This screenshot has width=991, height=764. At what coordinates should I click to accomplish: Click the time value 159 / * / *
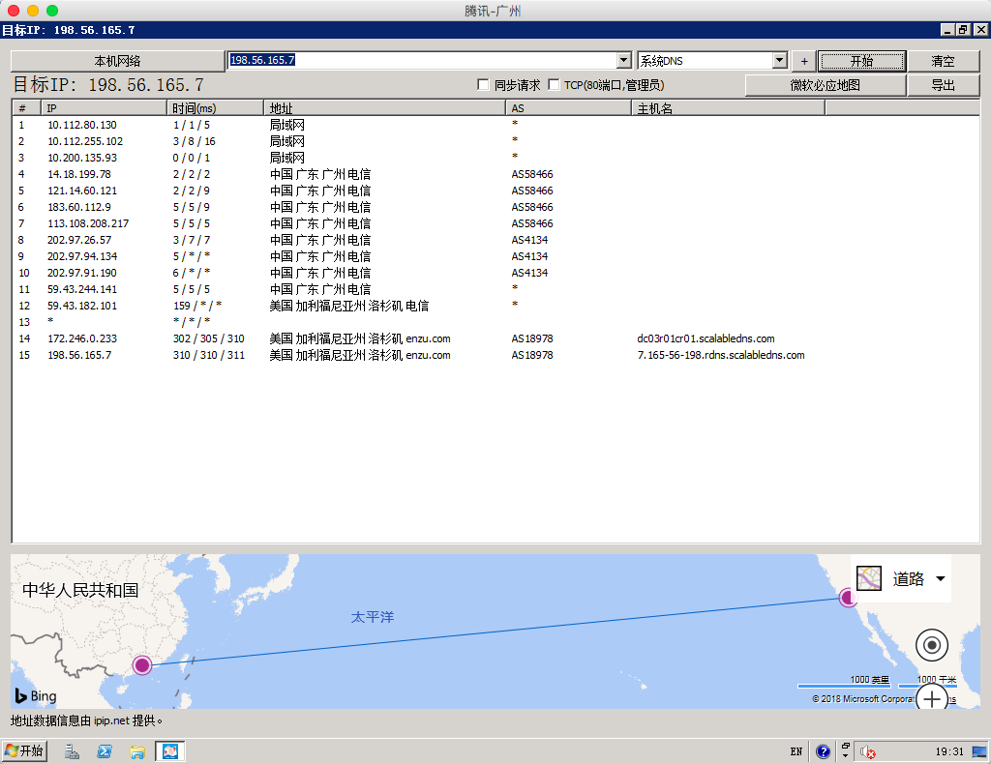pyautogui.click(x=197, y=306)
